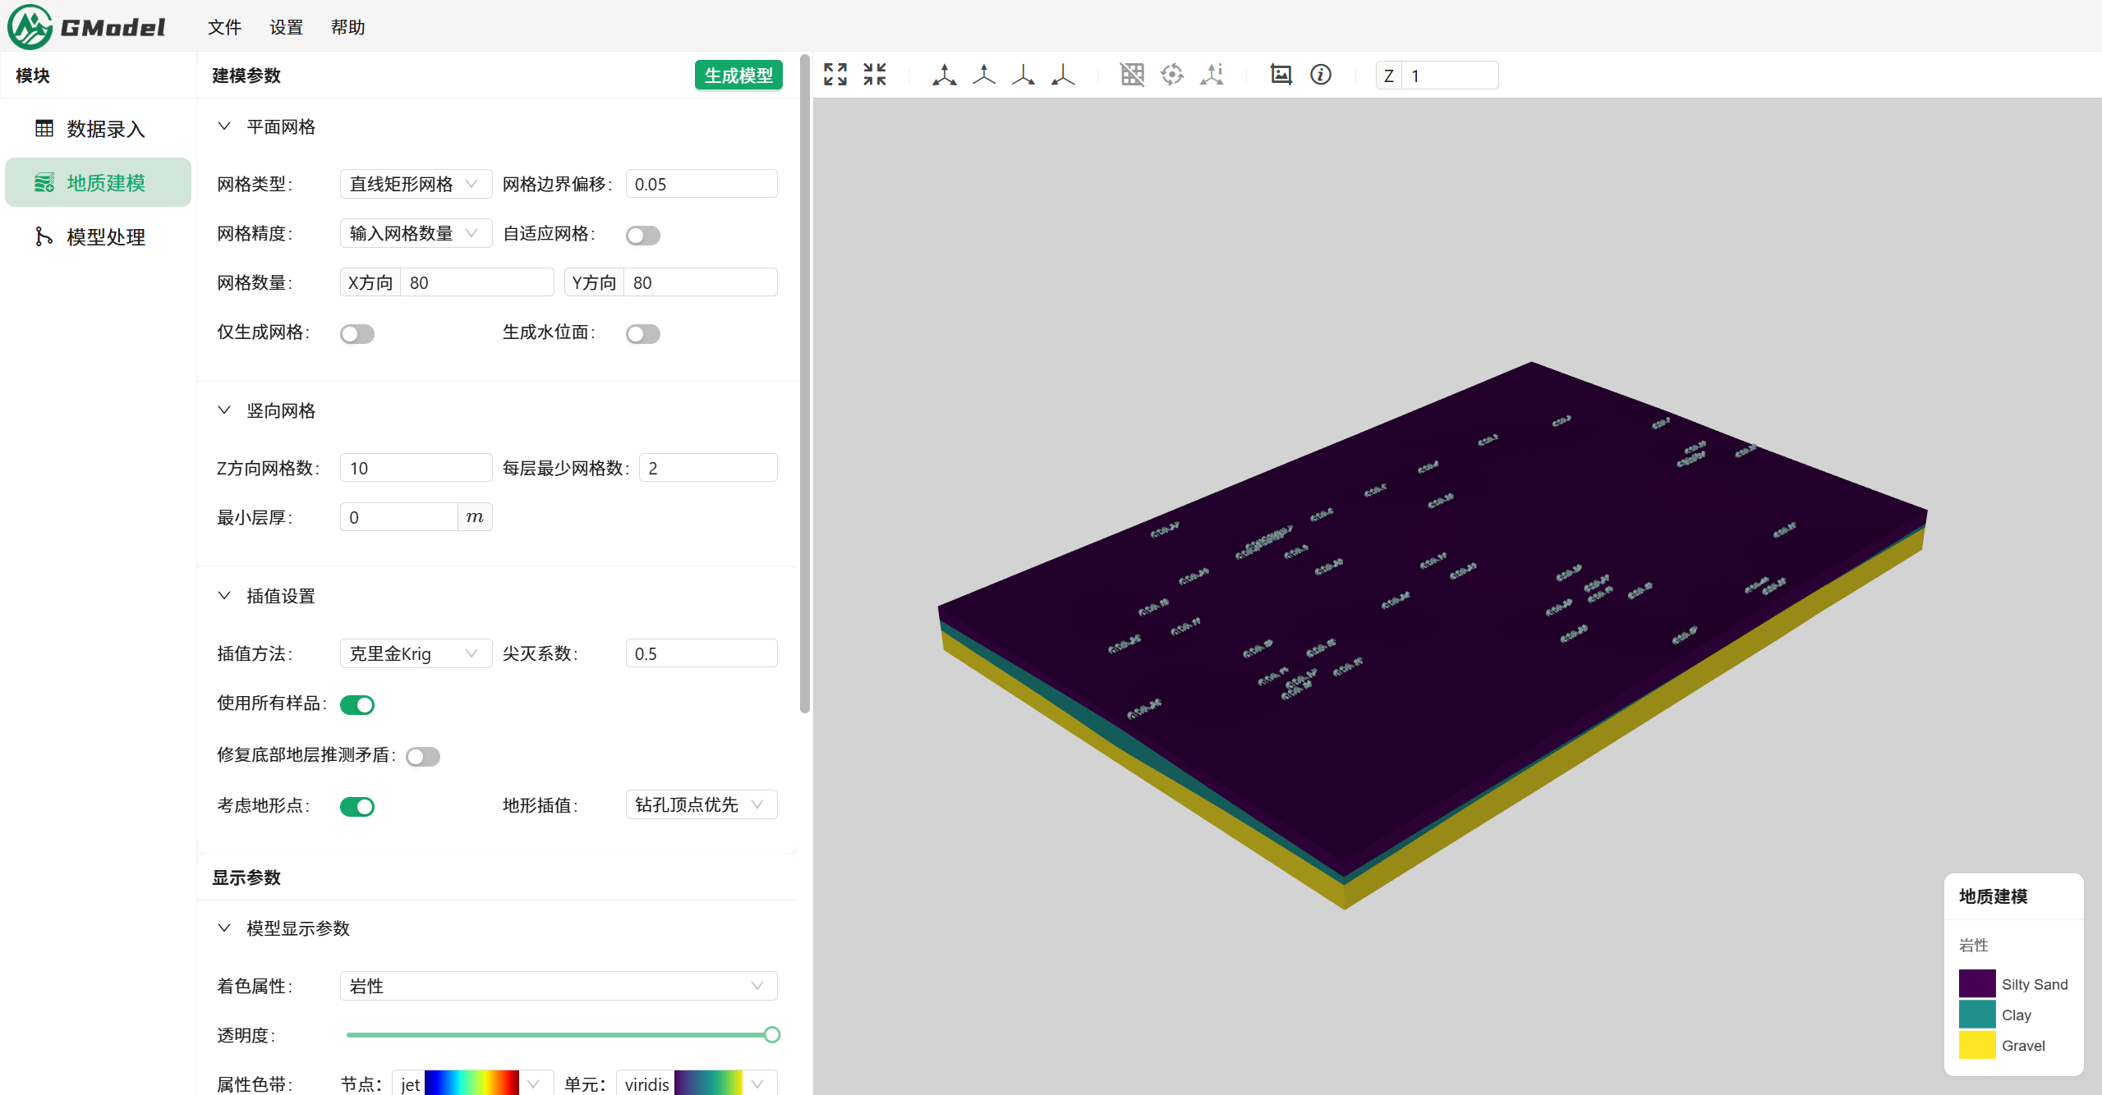
Task: Turn on the 生成水位面 switch
Action: [642, 334]
